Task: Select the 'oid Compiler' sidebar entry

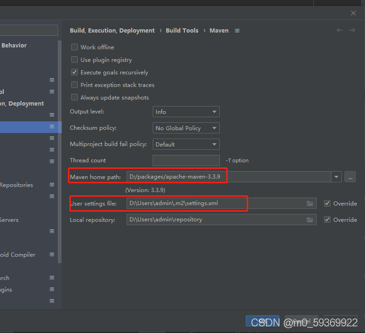Action: click(x=18, y=255)
